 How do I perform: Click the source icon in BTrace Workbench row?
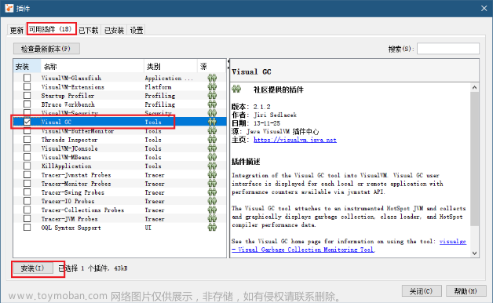212,104
